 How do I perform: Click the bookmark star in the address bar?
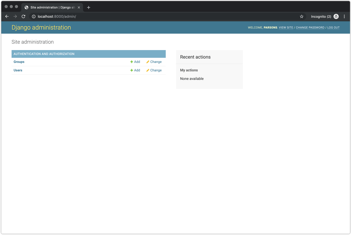coord(301,16)
